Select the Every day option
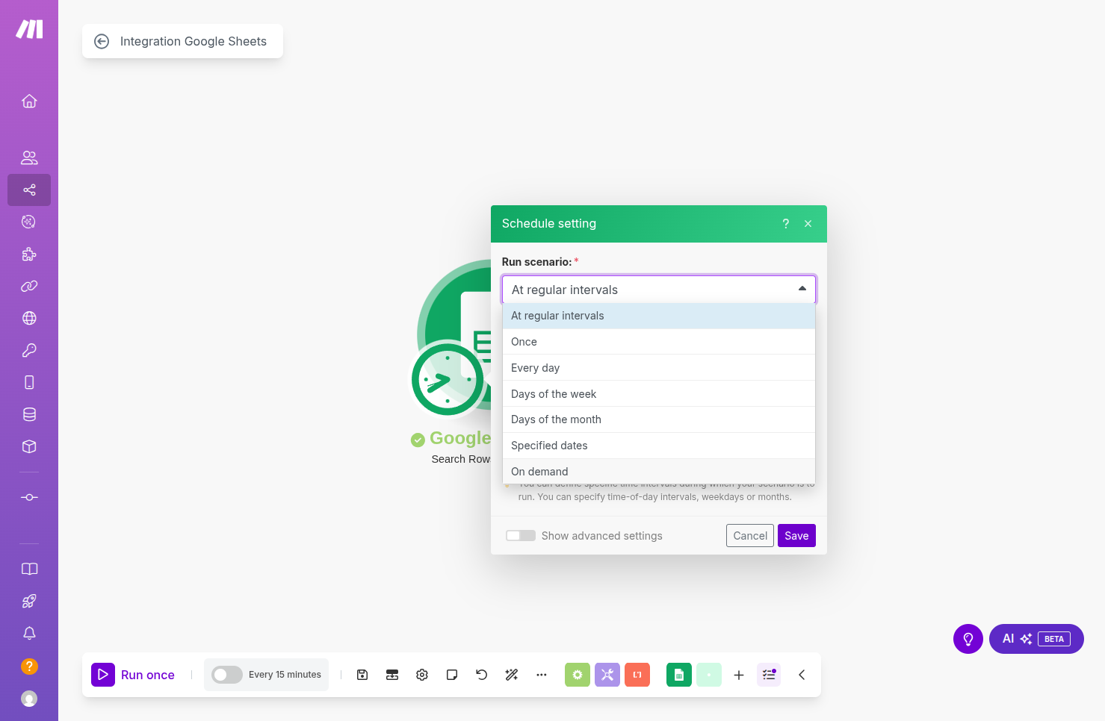 [x=659, y=368]
